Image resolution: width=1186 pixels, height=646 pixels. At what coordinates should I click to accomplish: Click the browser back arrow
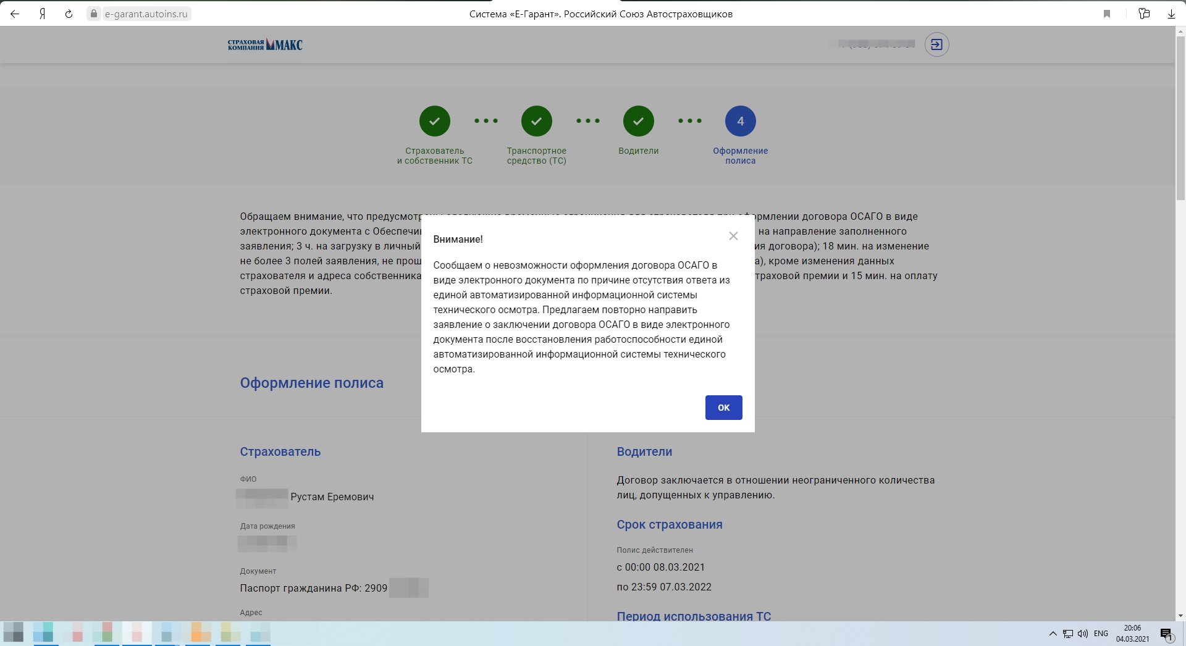(15, 14)
